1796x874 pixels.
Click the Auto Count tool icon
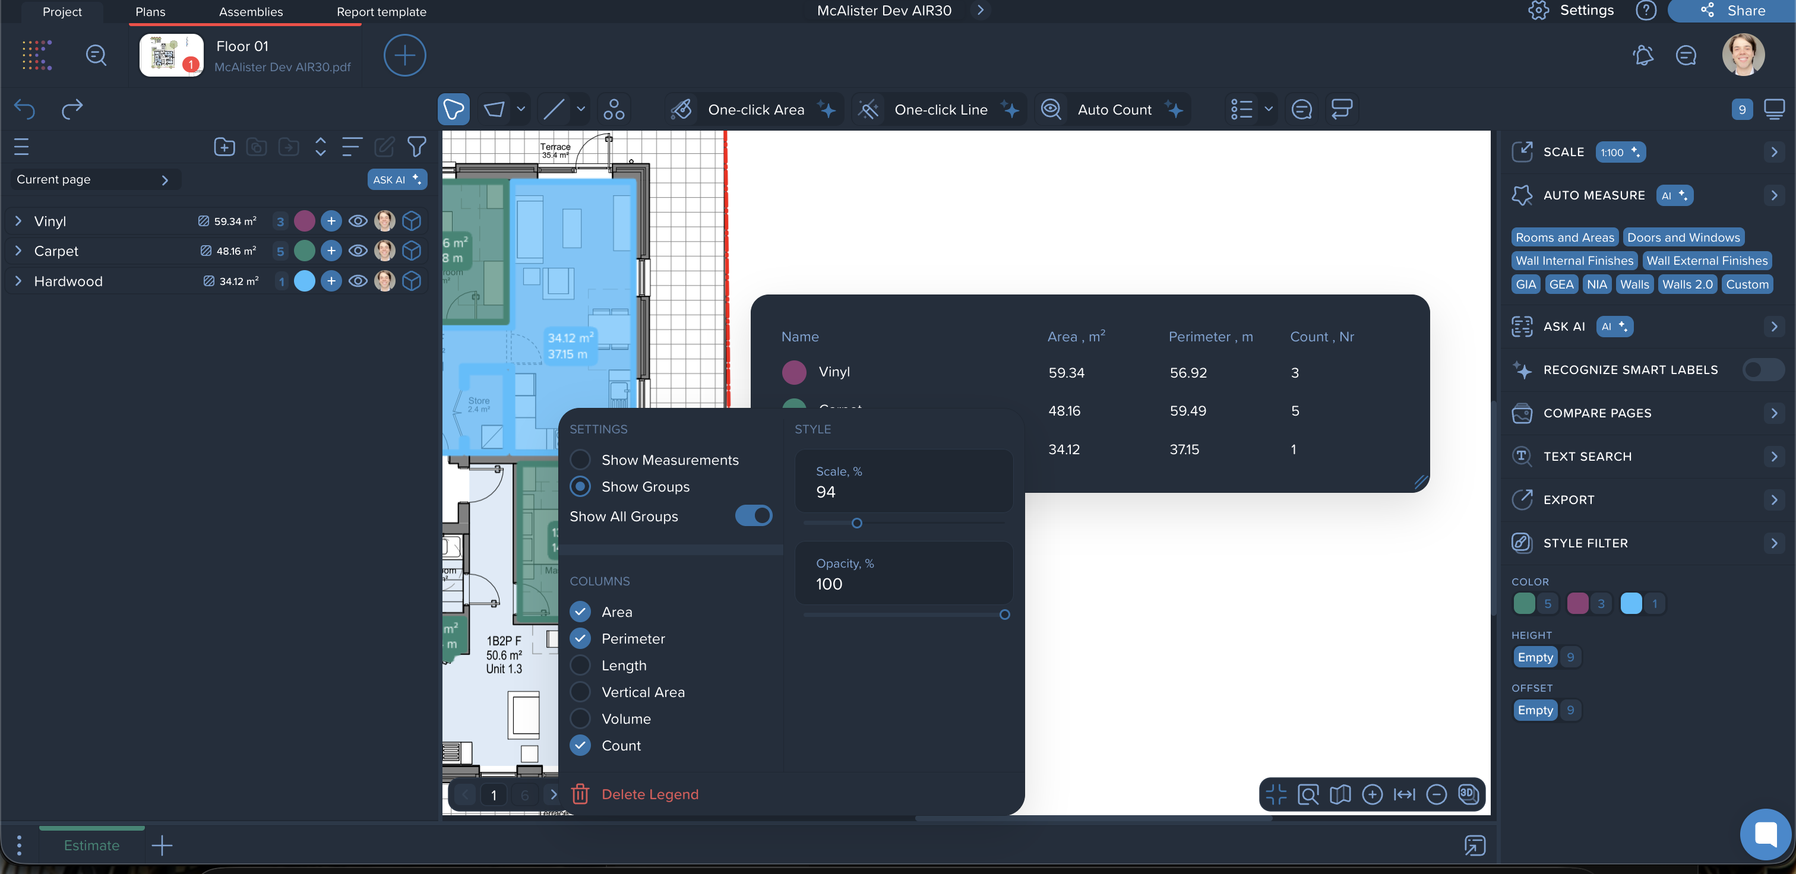(1051, 109)
